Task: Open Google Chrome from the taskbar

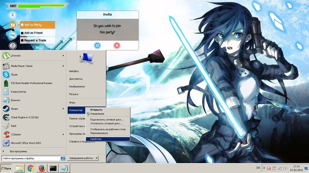Action: 31,168
